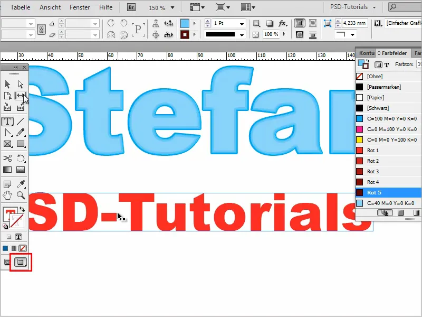Select the Line tool
The image size is (422, 317).
[21, 122]
